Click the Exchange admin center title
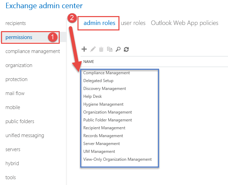228x185 pixels. (x=44, y=6)
